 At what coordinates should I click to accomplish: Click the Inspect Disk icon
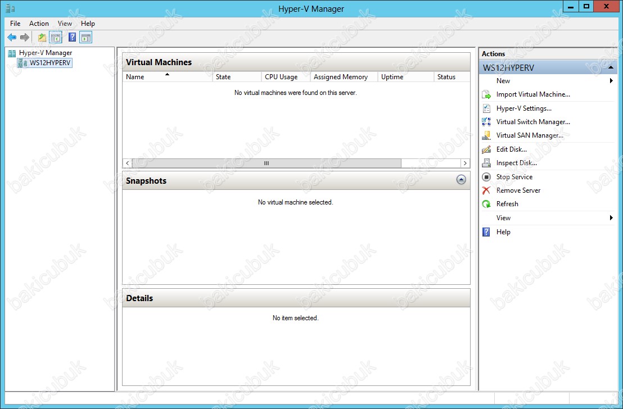coord(486,163)
